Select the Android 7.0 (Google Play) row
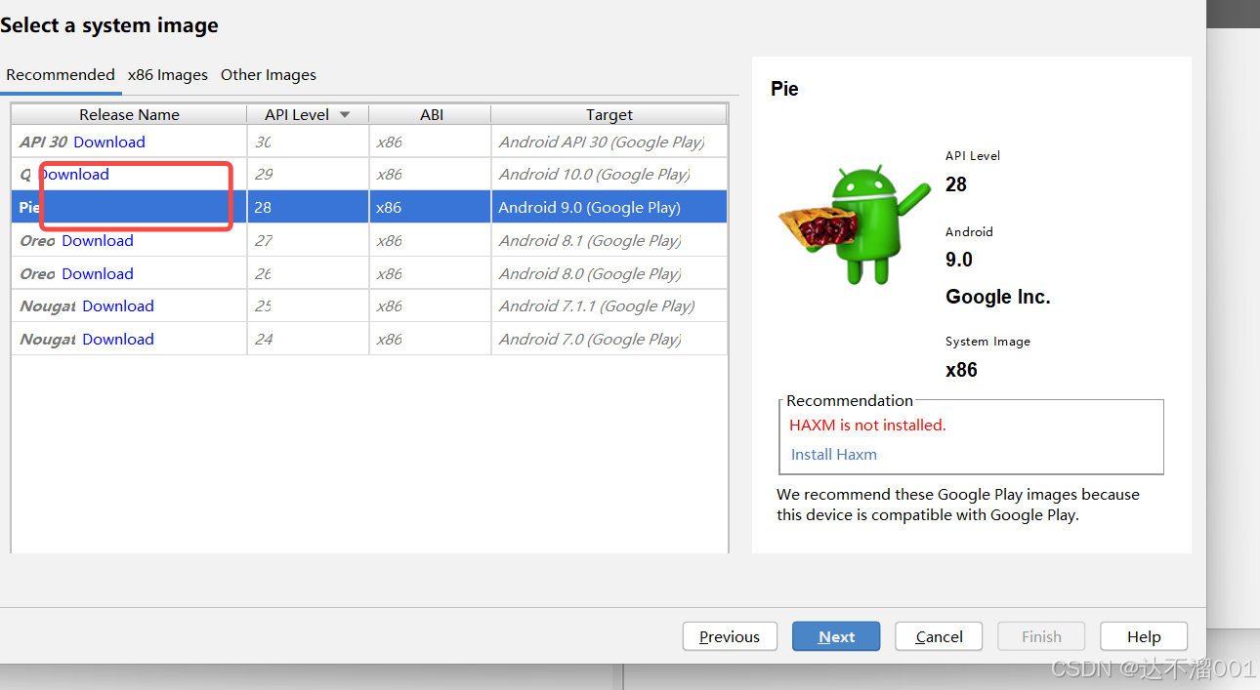The width and height of the screenshot is (1260, 690). click(x=369, y=339)
